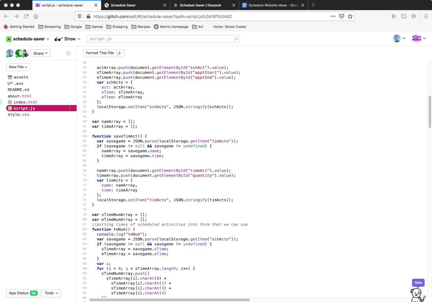Open a new browser tab
The height and width of the screenshot is (302, 432).
(313, 5)
